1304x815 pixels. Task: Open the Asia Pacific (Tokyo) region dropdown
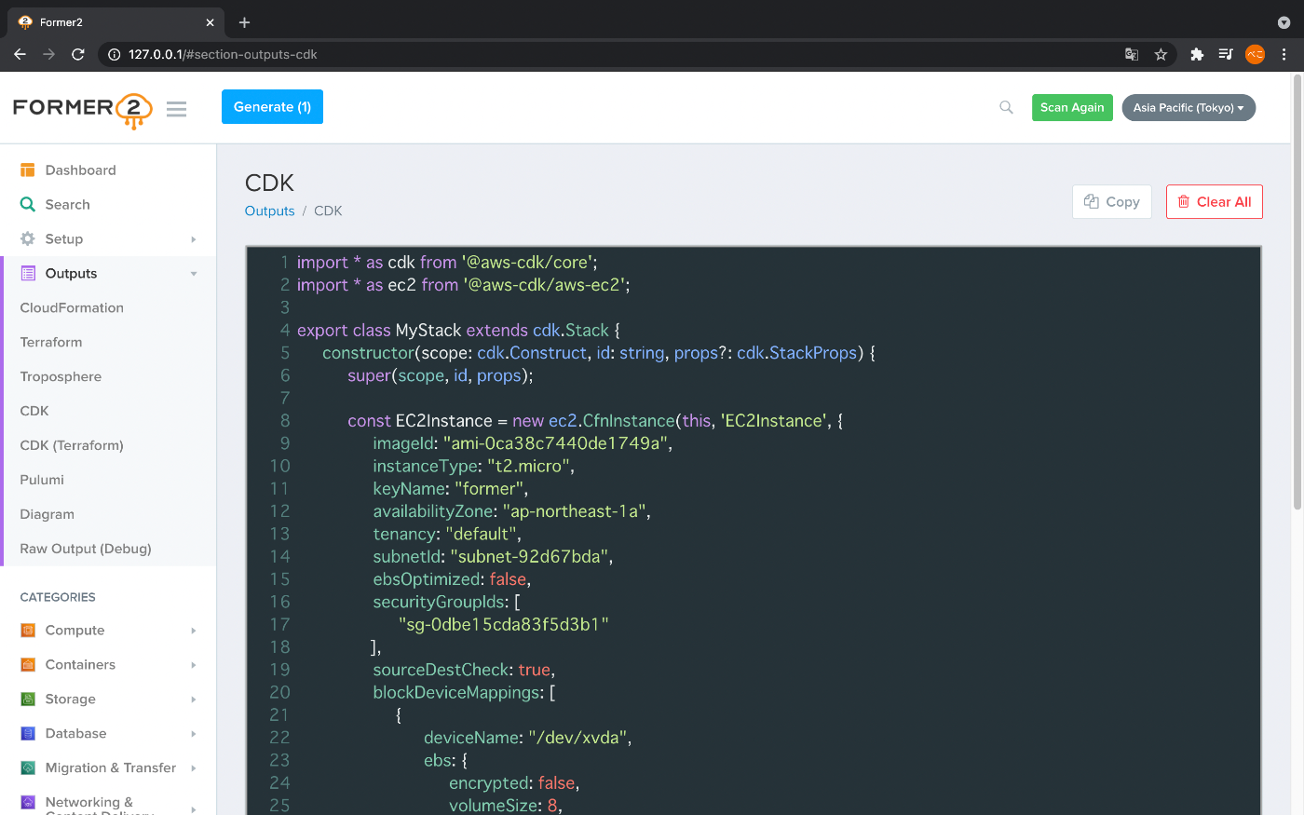point(1189,108)
